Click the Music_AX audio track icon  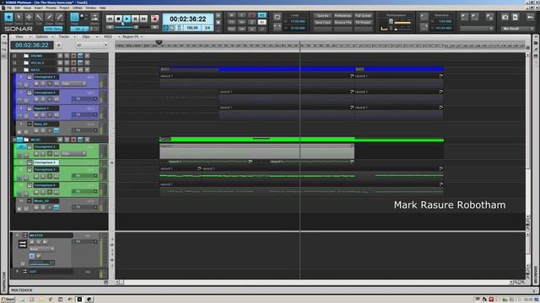click(x=30, y=201)
